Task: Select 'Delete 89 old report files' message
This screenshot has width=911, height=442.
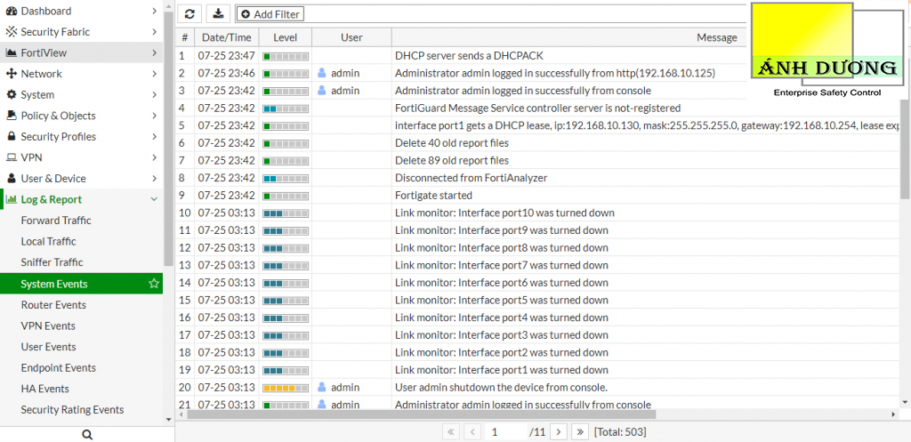Action: point(451,160)
